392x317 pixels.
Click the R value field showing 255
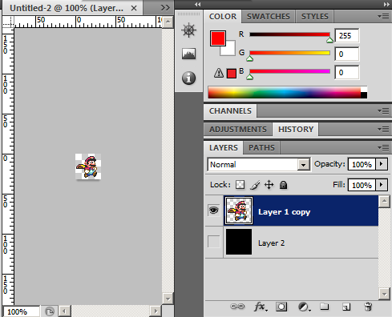(x=347, y=35)
